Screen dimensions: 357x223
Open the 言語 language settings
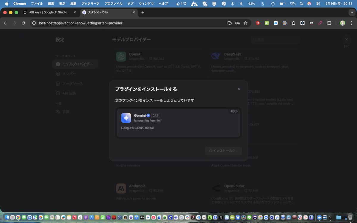pyautogui.click(x=66, y=112)
